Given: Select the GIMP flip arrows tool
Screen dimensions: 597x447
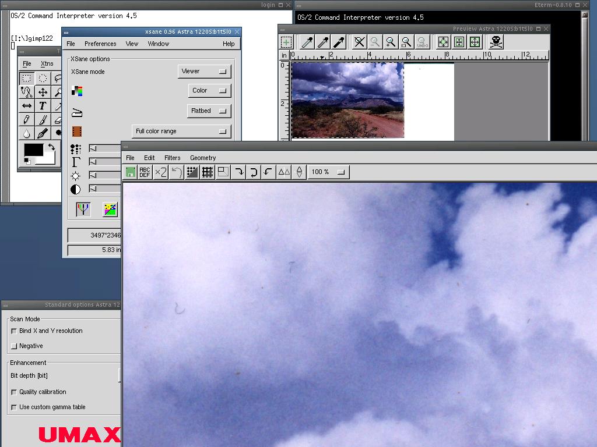Looking at the screenshot, I should (x=27, y=106).
